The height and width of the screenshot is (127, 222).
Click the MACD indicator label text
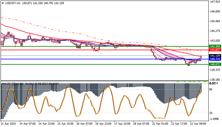point(13,84)
